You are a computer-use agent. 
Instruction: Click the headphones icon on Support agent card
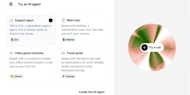pos(11,20)
